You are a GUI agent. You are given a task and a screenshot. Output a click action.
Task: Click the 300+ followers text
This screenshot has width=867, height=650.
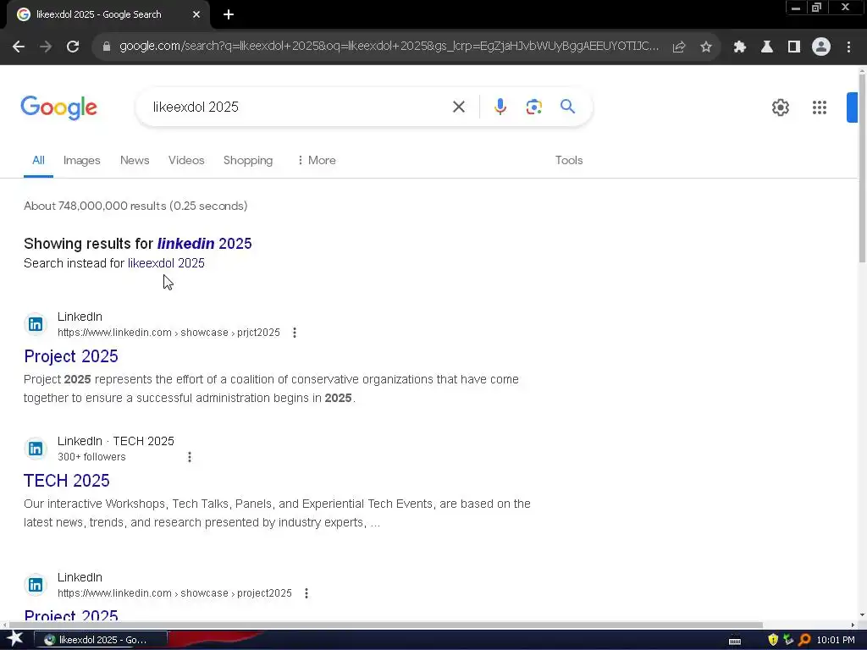click(91, 457)
